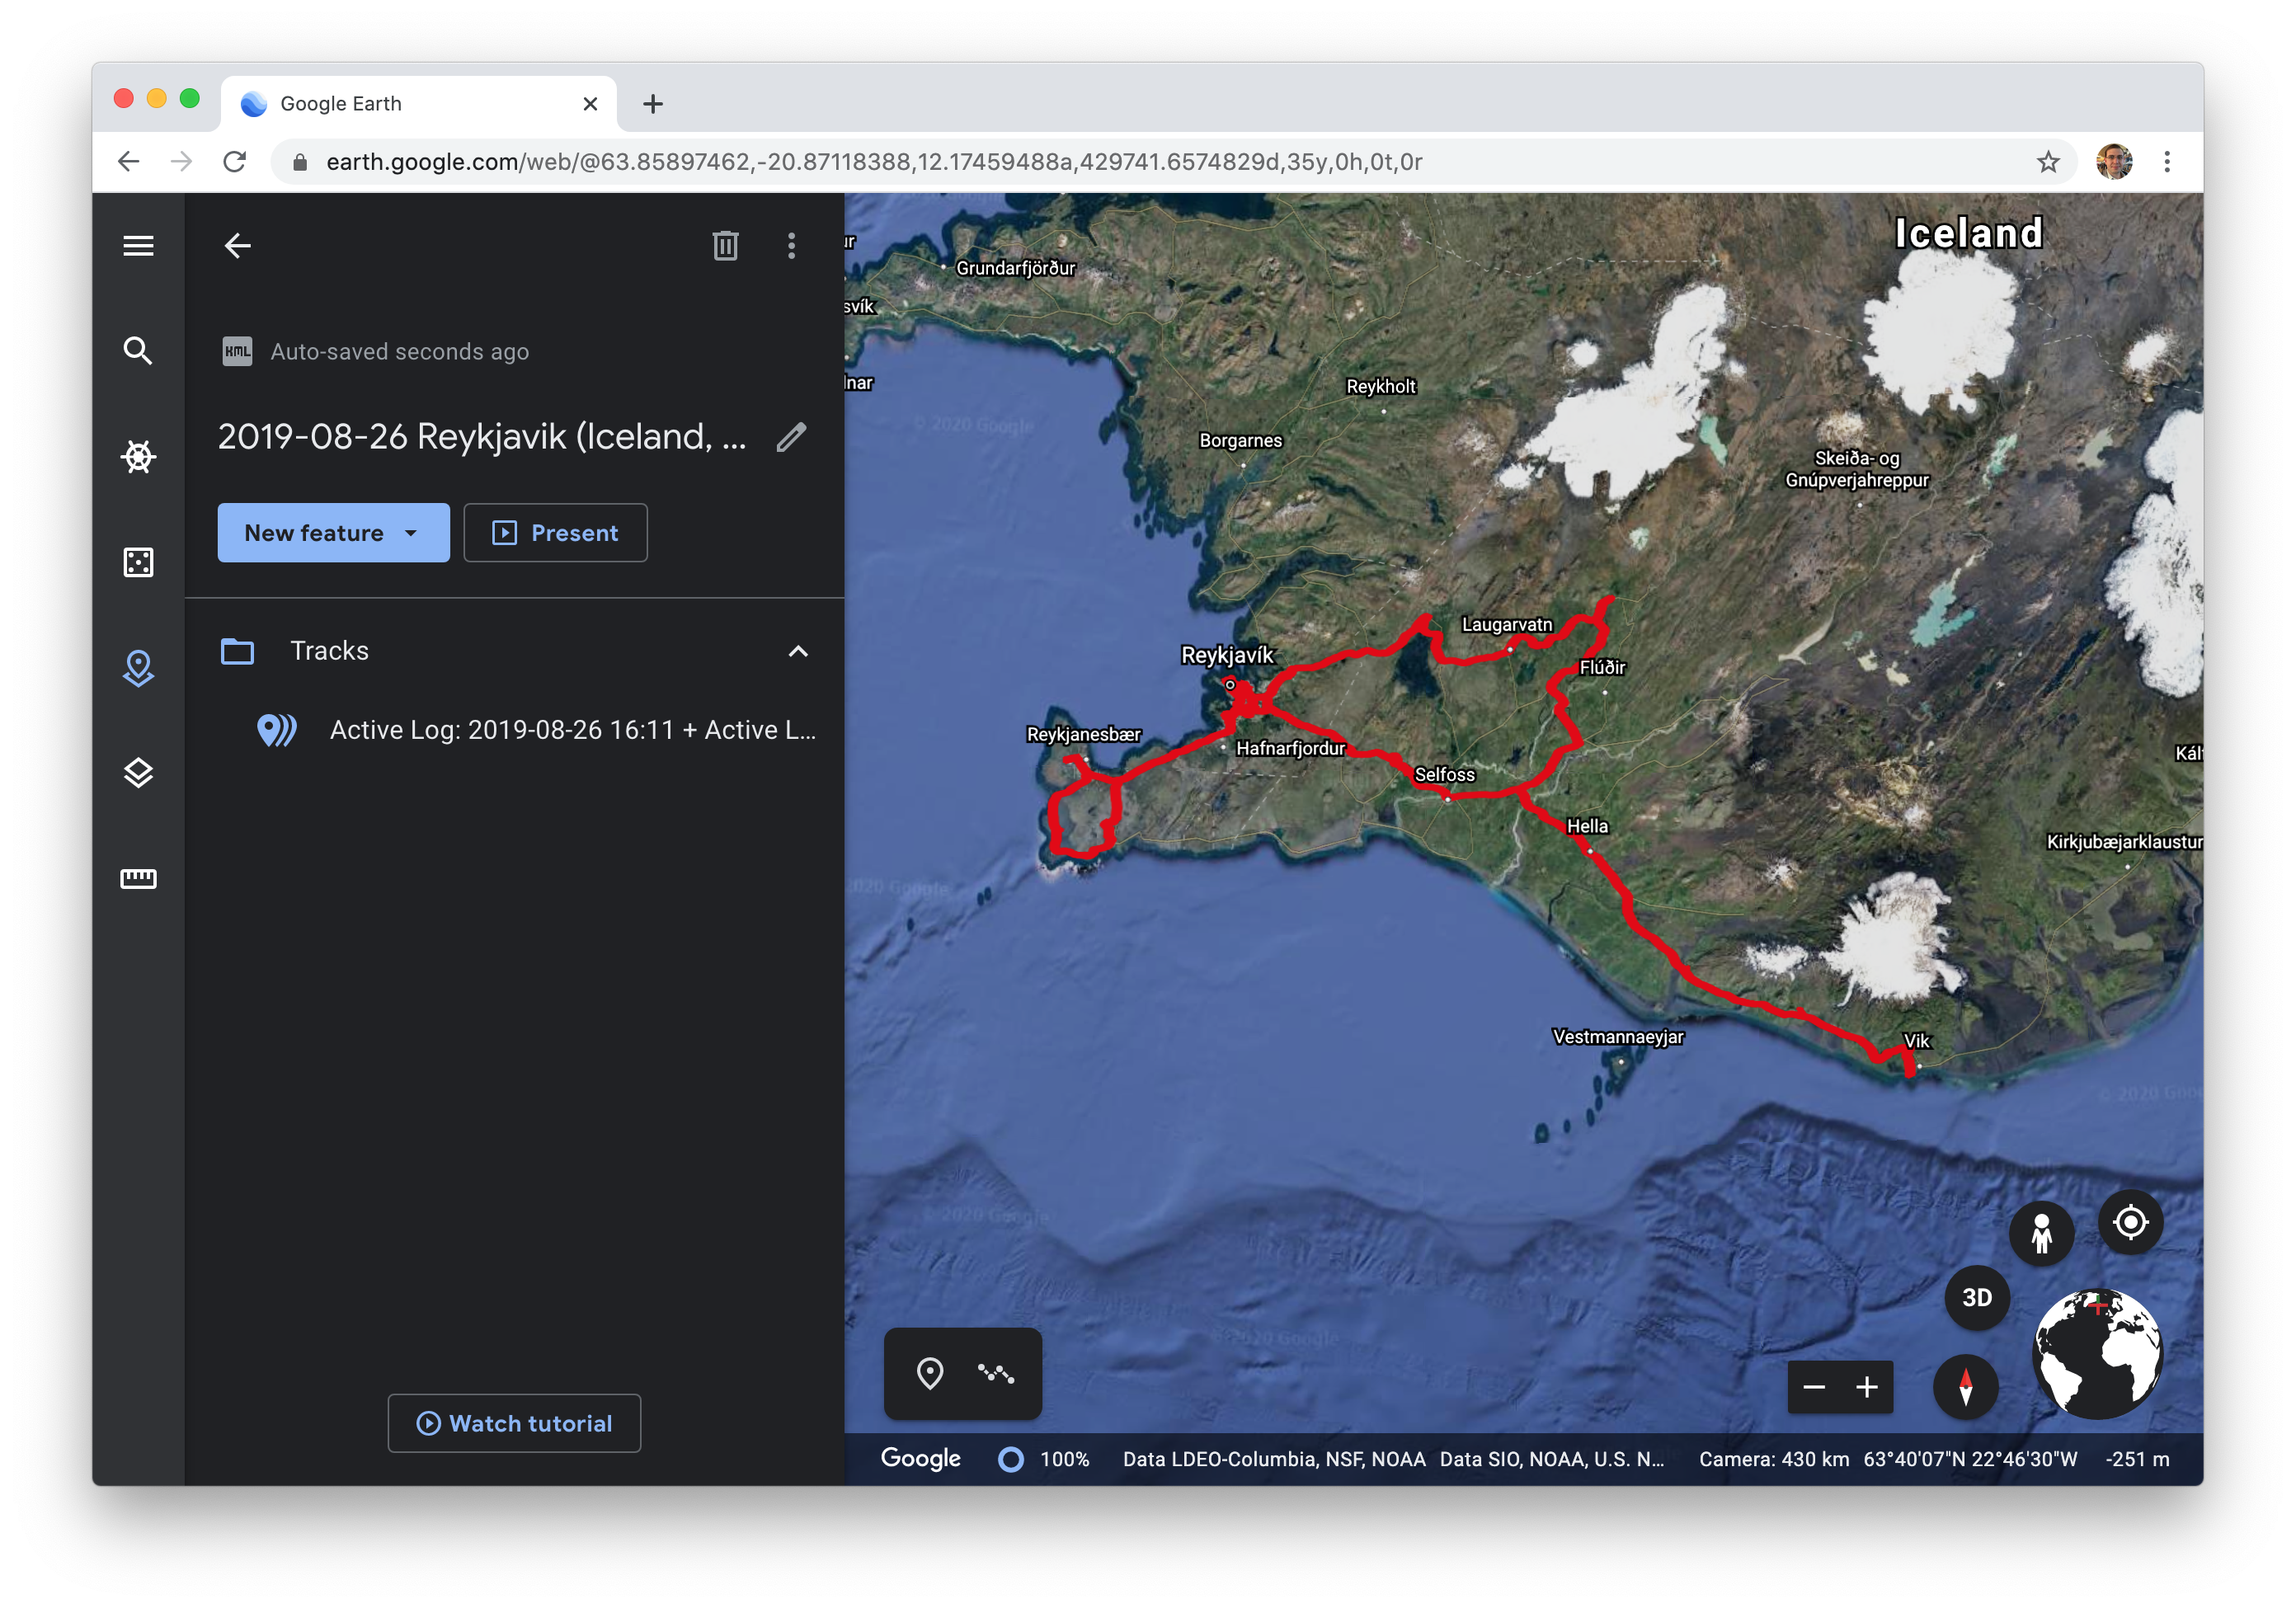Open the Projects panel
2296x1608 pixels.
[138, 668]
